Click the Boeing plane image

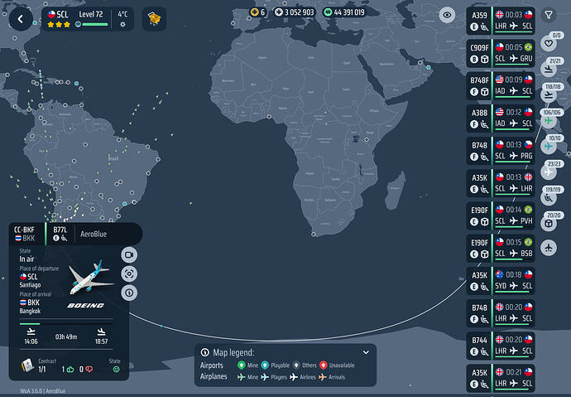click(x=90, y=277)
